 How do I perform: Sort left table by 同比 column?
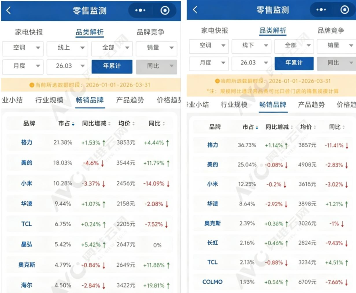[156, 124]
